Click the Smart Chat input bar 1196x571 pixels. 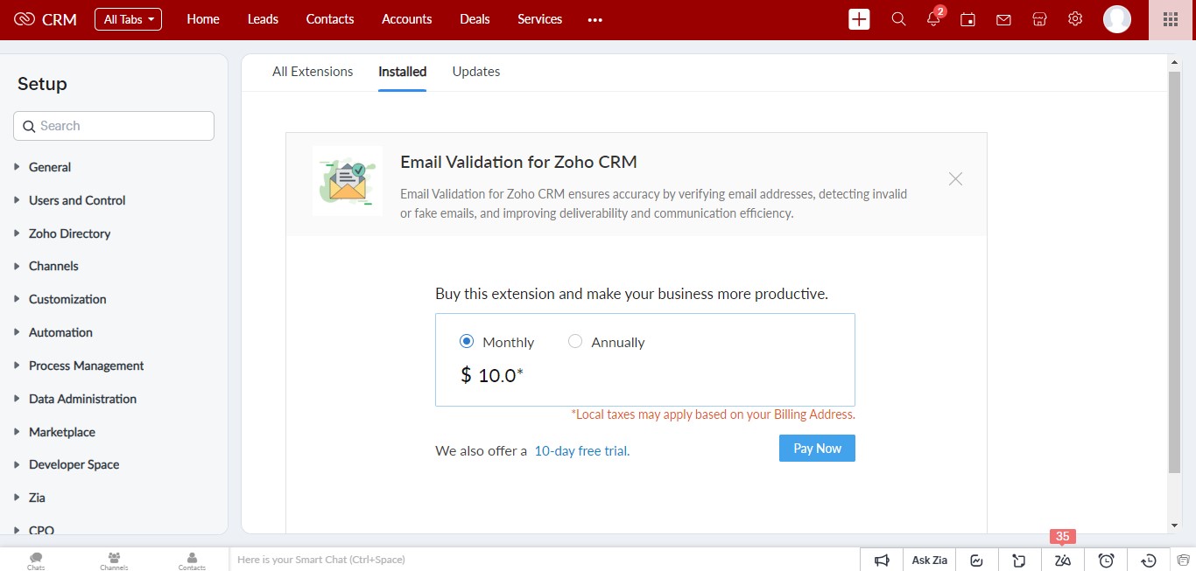point(545,560)
